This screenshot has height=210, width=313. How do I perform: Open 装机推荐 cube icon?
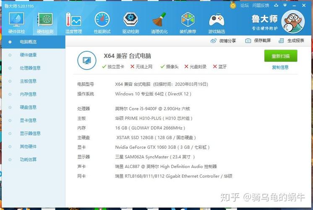pyautogui.click(x=188, y=23)
